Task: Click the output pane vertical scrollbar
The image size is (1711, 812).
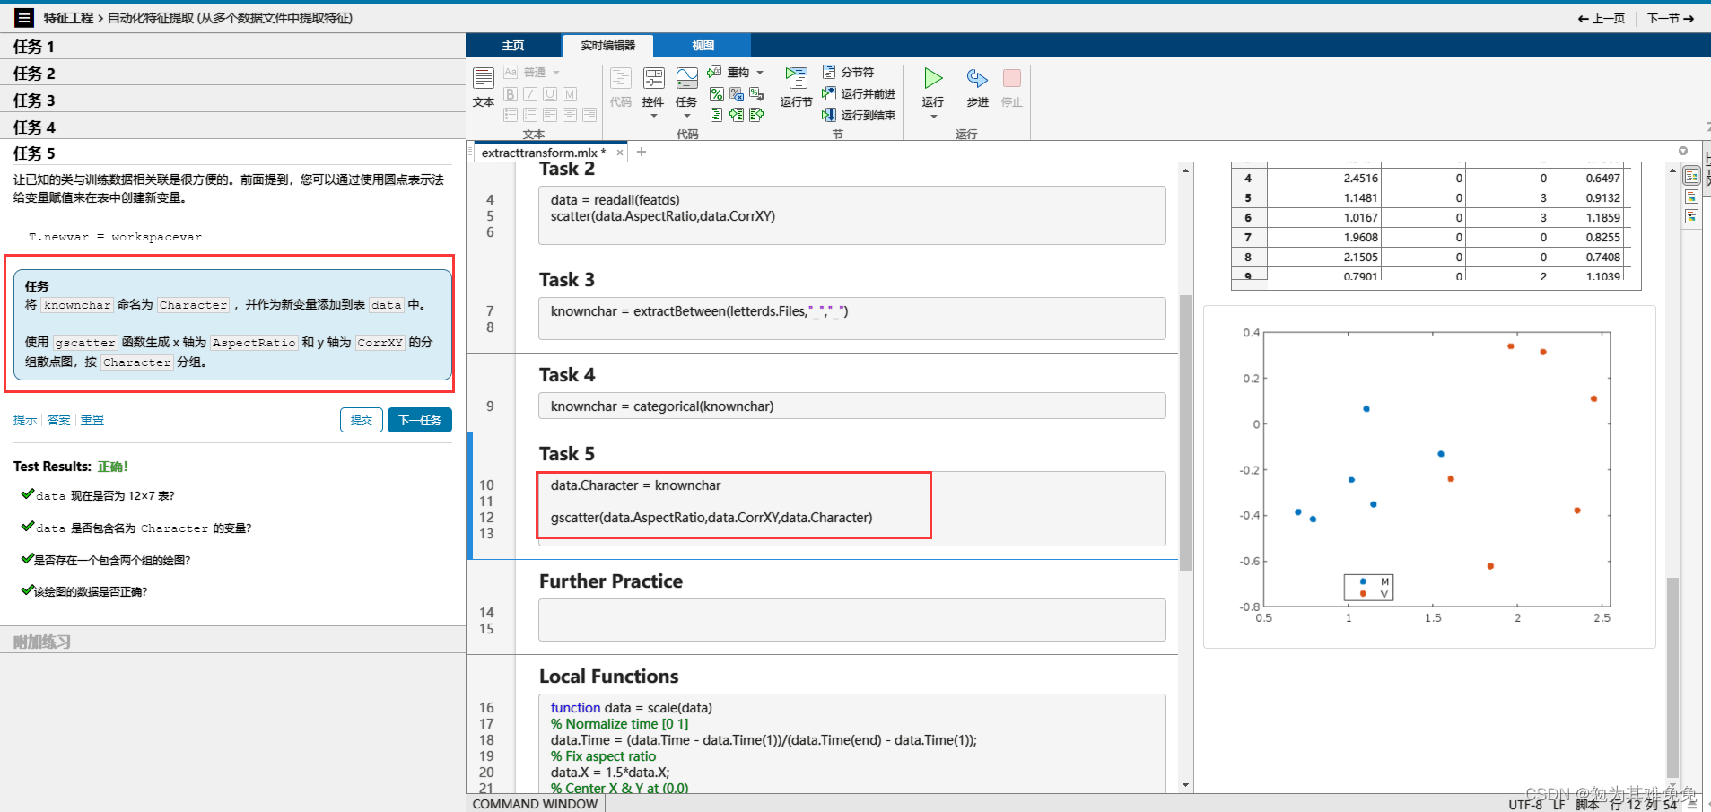Action: point(1672,677)
